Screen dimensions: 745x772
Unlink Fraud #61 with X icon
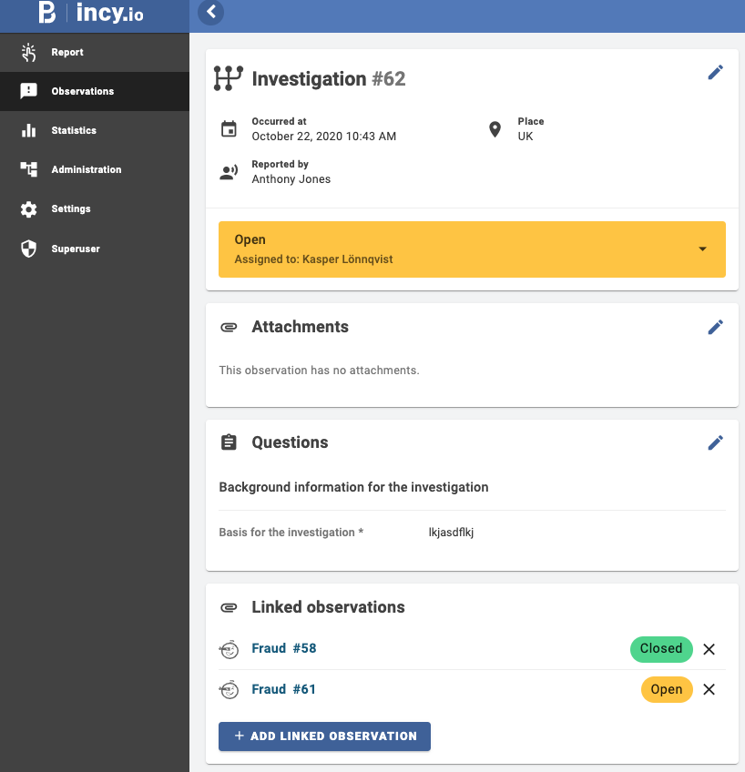click(709, 689)
